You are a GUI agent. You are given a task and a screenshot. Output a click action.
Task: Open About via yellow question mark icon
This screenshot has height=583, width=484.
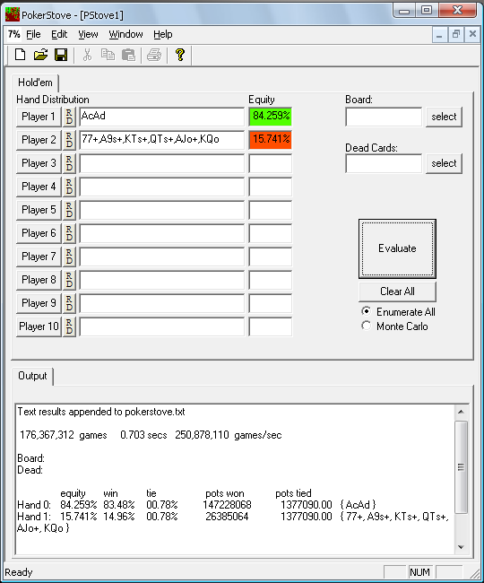[180, 55]
